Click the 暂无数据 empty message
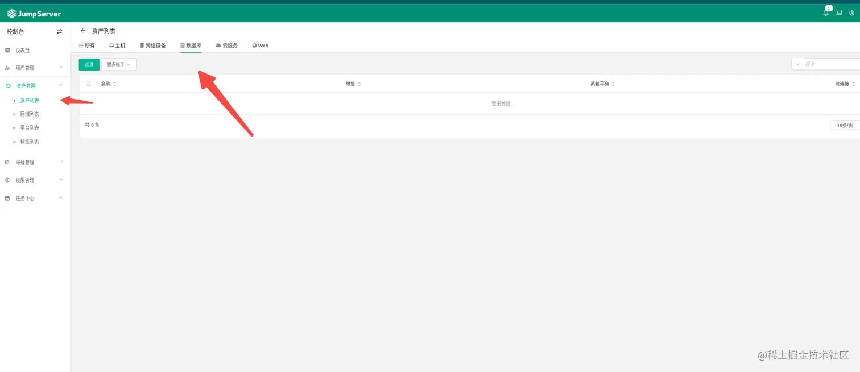The width and height of the screenshot is (860, 372). (x=501, y=104)
